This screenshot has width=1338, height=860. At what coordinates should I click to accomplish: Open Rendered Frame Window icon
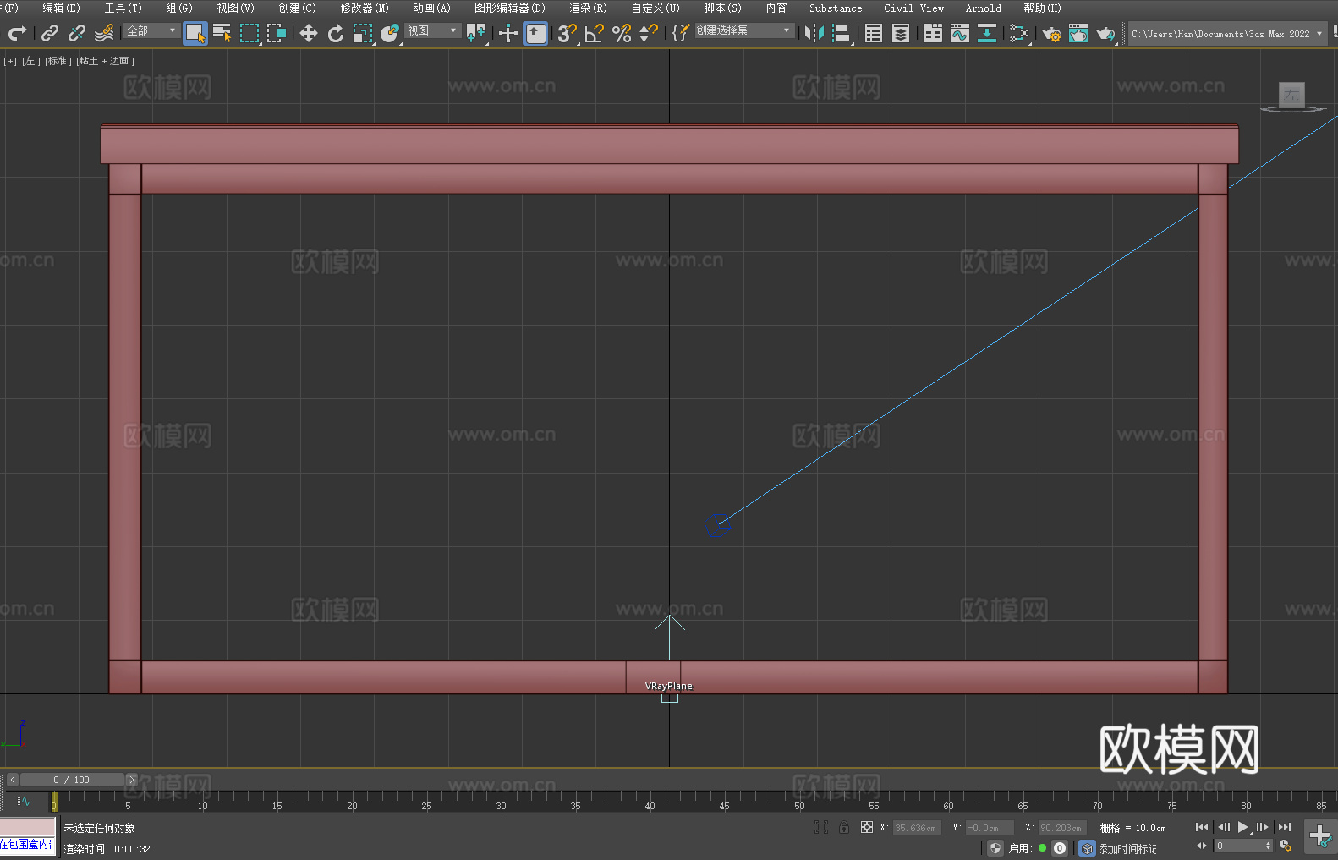click(x=1078, y=33)
